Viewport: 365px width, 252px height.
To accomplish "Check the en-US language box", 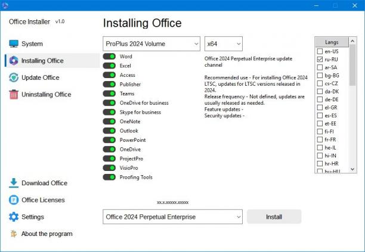I will (x=320, y=51).
